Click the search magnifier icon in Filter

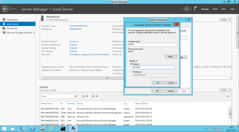76,96
